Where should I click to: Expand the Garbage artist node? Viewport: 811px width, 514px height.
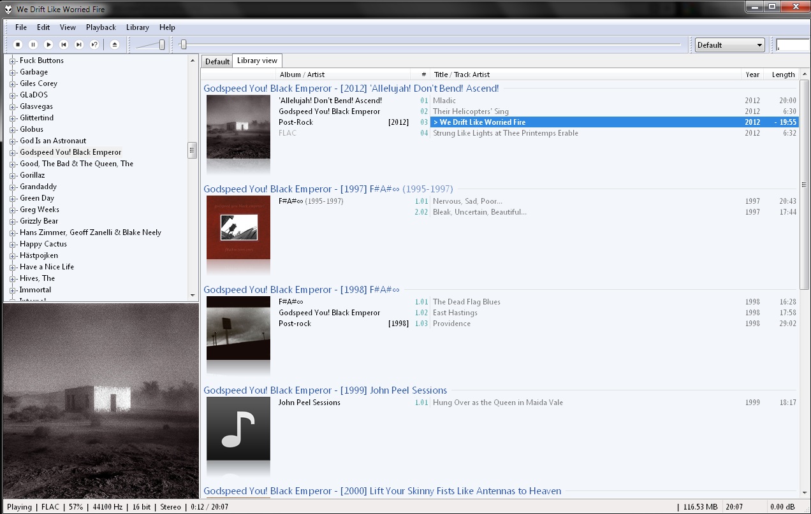pos(14,72)
